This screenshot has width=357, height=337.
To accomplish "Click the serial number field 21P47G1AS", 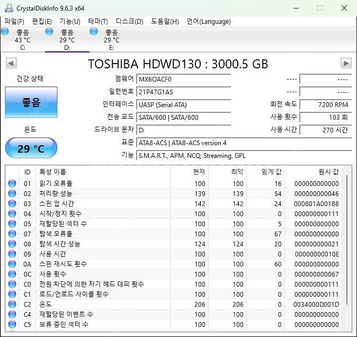I will tap(183, 92).
